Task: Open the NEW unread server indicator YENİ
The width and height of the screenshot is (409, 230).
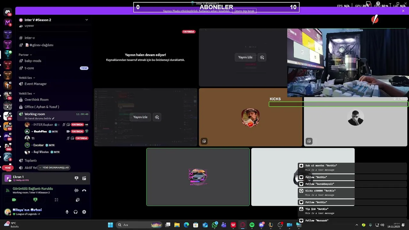Action: (x=8, y=168)
